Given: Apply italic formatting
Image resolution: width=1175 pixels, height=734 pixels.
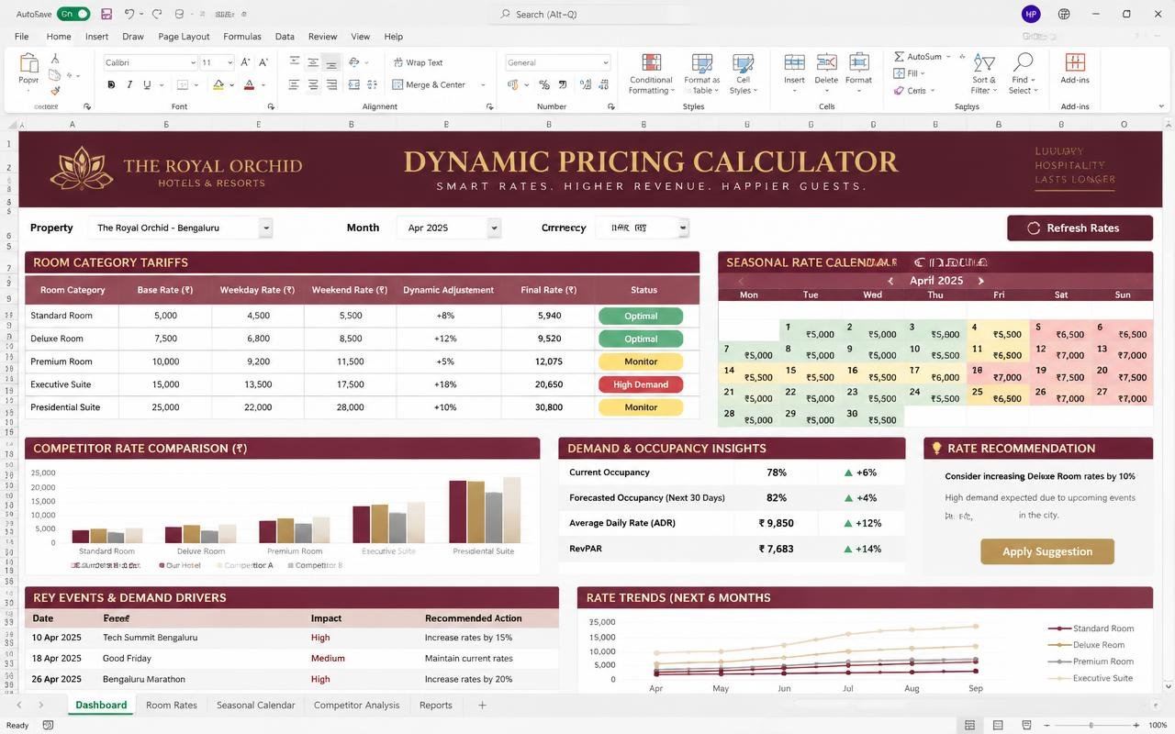Looking at the screenshot, I should pos(129,84).
